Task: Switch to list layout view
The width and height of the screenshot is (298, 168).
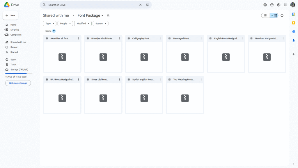Action: click(x=265, y=15)
